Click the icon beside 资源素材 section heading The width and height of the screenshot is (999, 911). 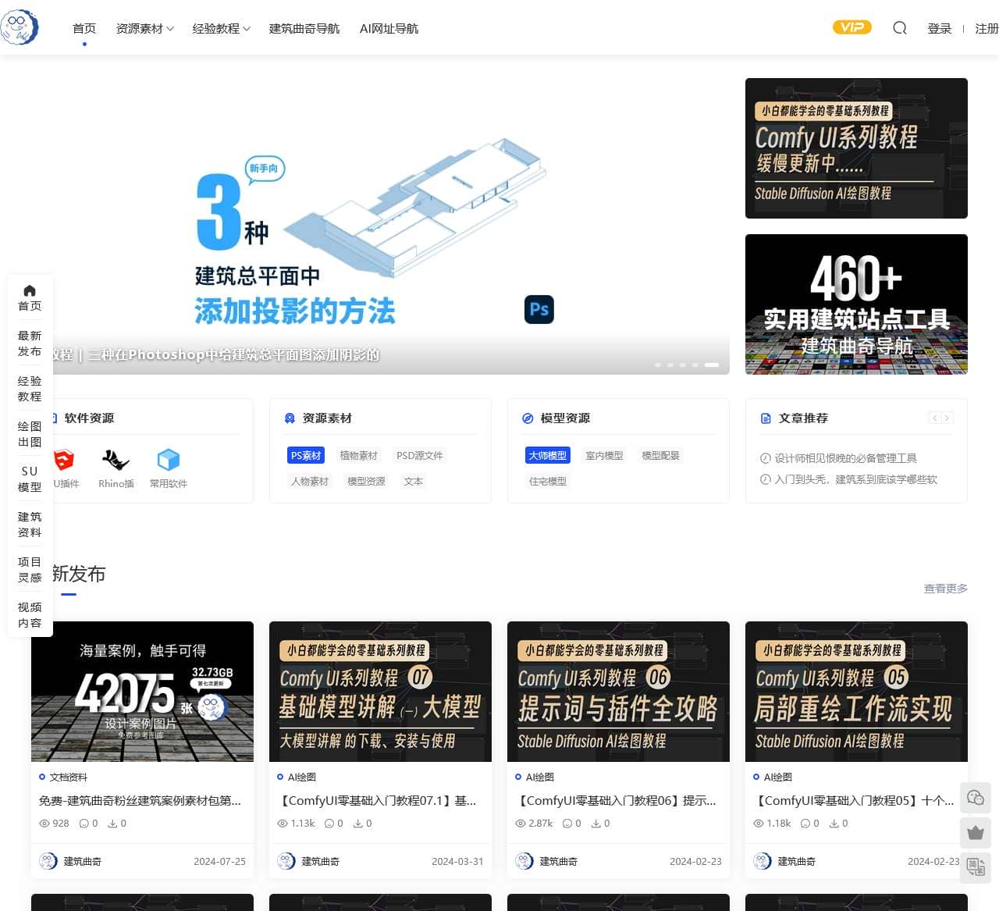coord(290,418)
